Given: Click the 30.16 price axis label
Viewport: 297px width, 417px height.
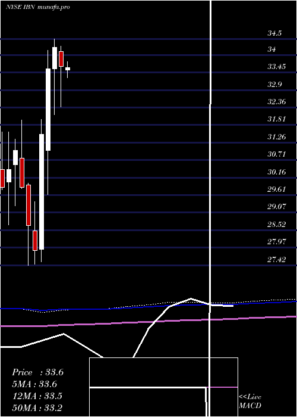Looking at the screenshot, I should pos(276,172).
